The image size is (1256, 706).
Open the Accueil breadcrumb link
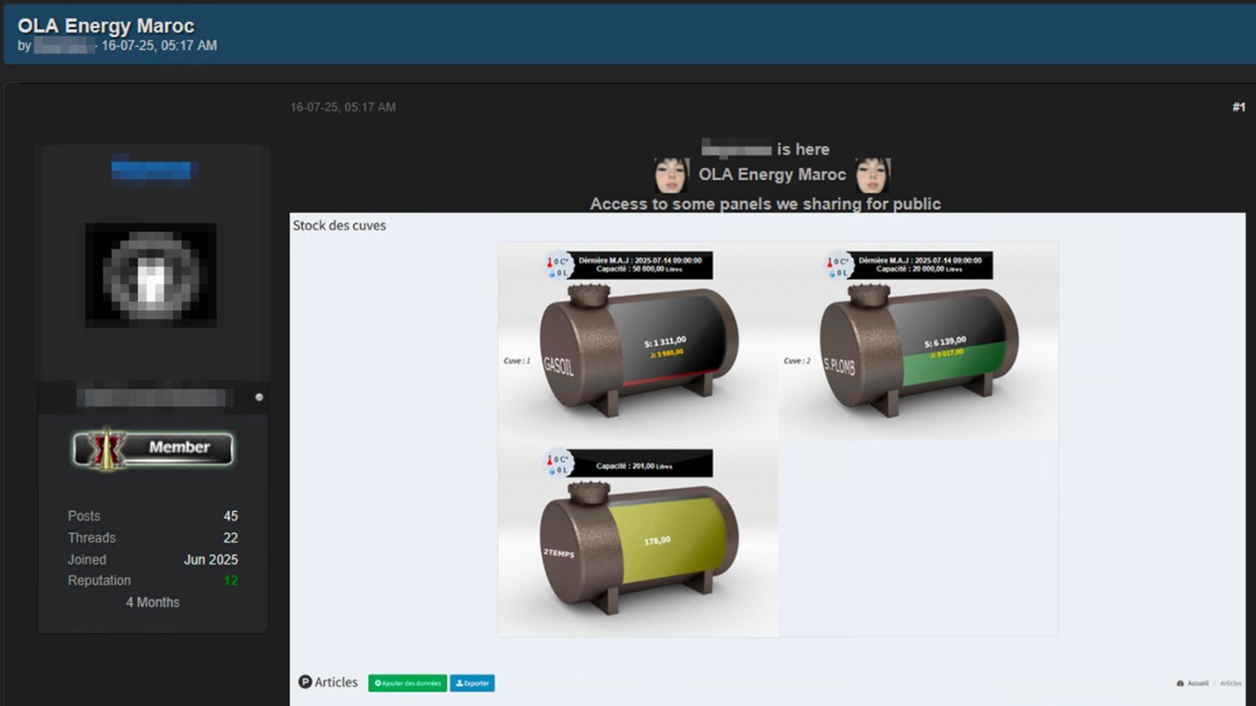pyautogui.click(x=1197, y=683)
